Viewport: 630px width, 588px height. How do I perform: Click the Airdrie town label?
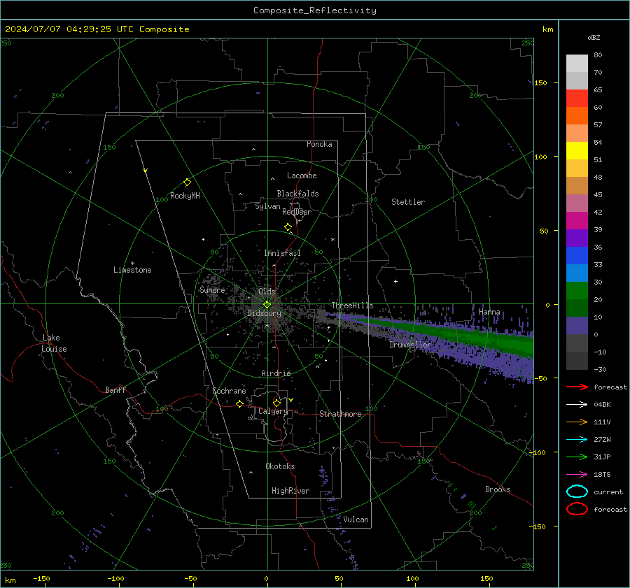click(276, 373)
